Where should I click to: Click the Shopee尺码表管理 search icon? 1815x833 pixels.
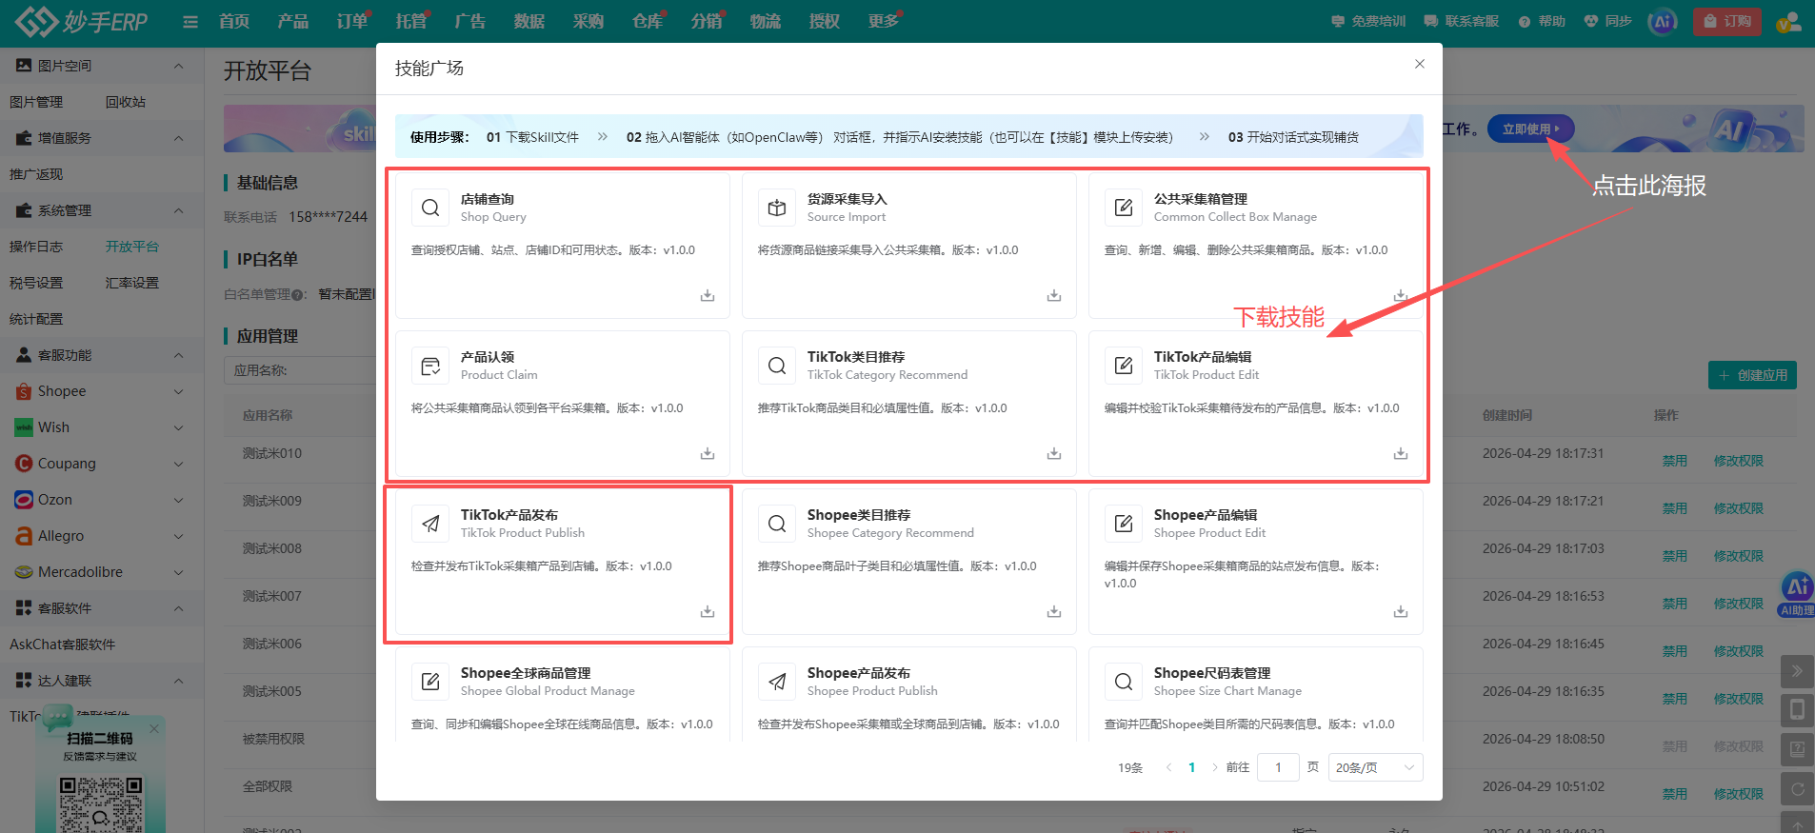coord(1124,682)
